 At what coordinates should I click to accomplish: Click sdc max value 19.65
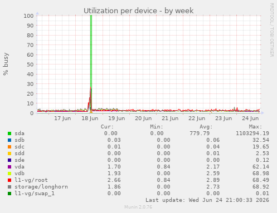coord(261,147)
